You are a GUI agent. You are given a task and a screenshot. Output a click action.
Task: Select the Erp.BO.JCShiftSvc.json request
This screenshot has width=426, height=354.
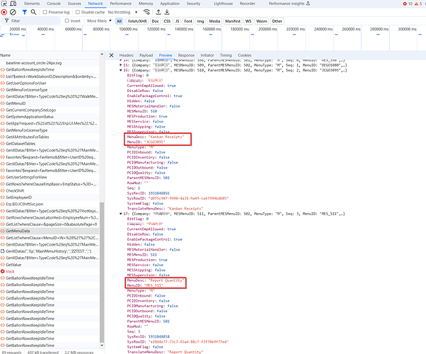coord(50,204)
